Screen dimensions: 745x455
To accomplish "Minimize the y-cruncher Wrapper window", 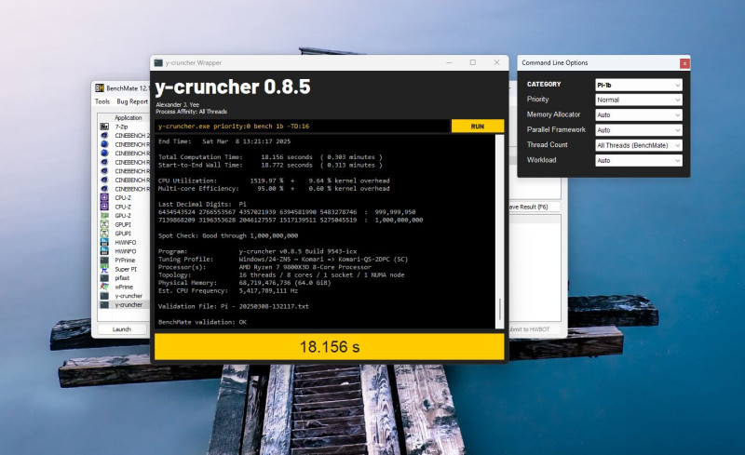I will click(x=449, y=62).
